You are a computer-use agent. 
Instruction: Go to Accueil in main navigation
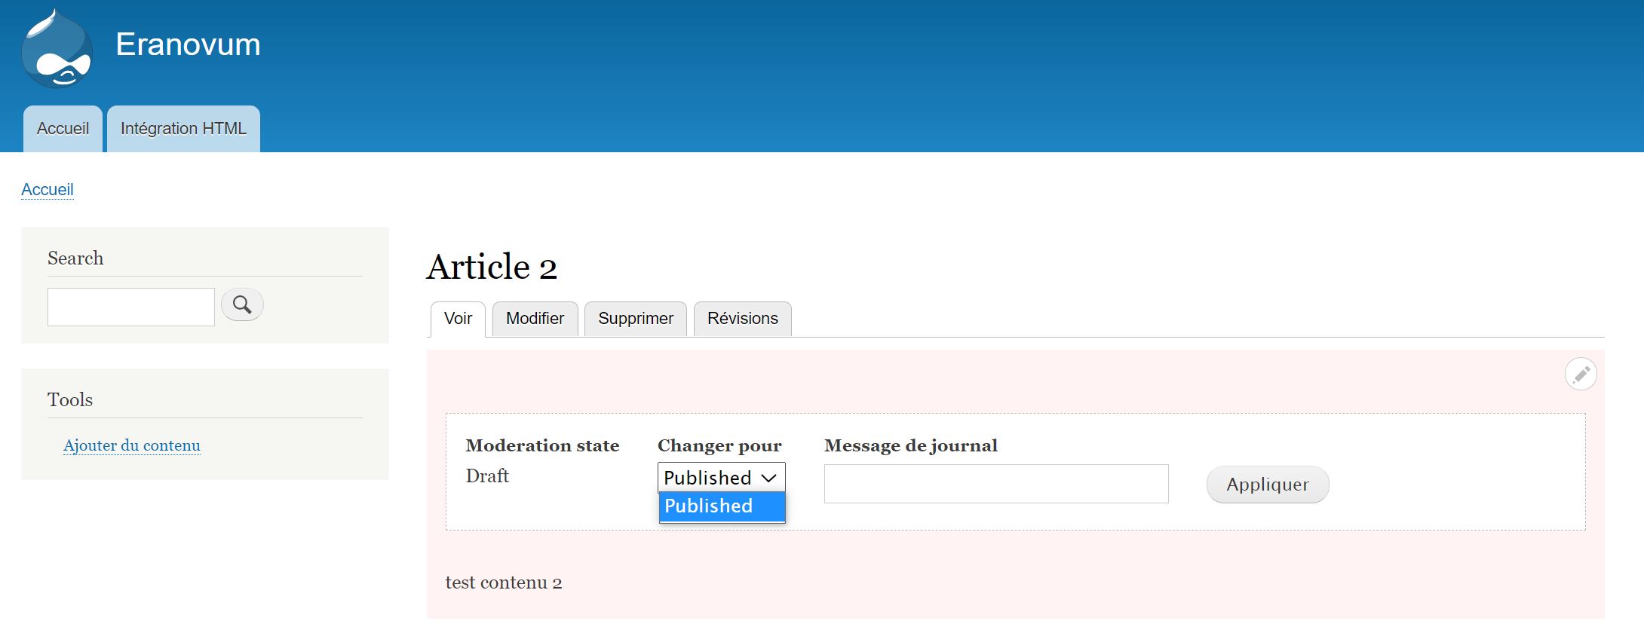[x=63, y=129]
